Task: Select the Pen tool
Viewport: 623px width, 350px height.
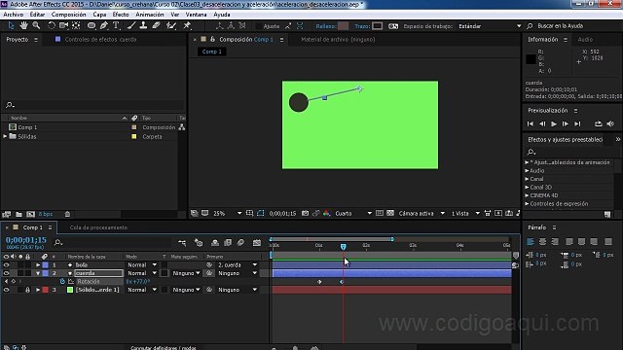Action: click(104, 26)
